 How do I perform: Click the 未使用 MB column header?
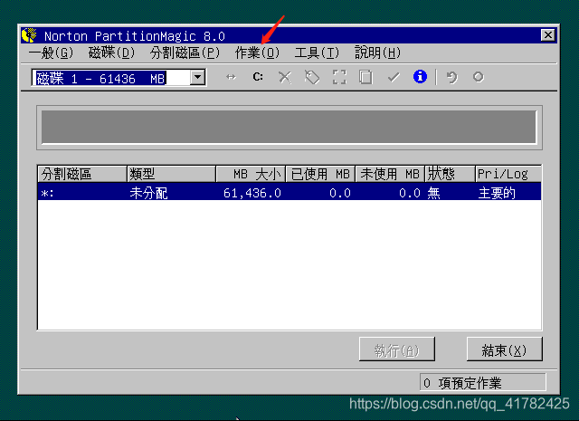tap(390, 174)
